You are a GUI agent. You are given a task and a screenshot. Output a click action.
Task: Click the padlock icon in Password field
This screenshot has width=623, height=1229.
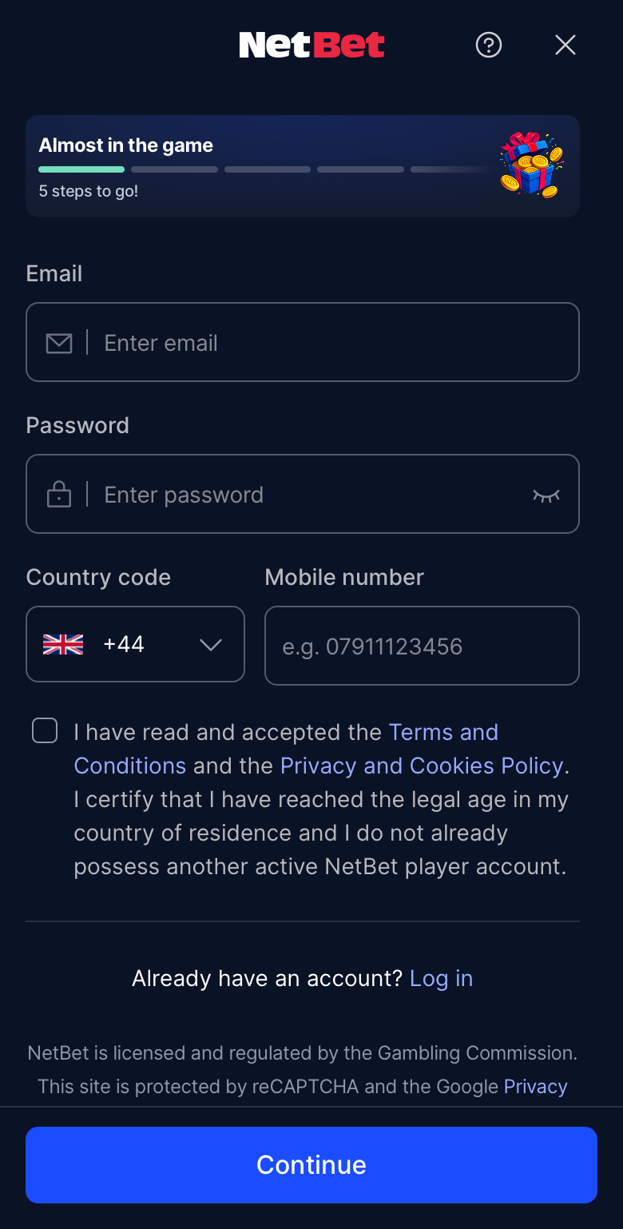[x=59, y=494]
